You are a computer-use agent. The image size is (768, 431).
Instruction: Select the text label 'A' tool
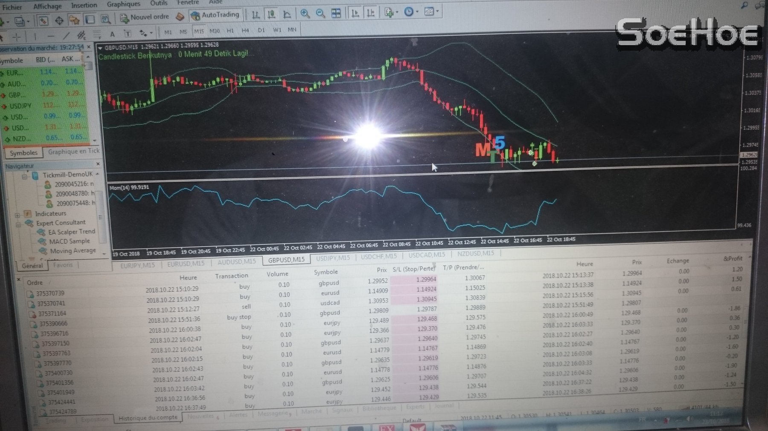(112, 34)
